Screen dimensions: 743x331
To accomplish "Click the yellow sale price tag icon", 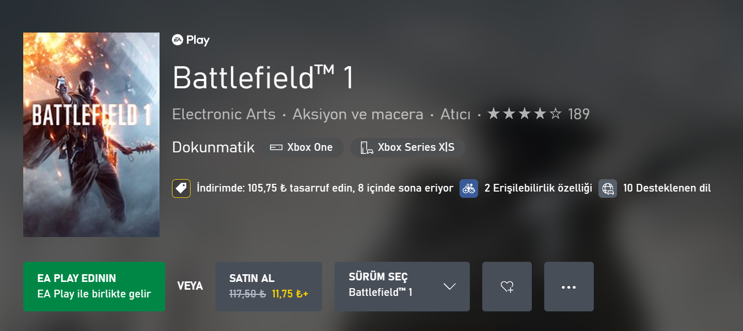I will (x=181, y=188).
